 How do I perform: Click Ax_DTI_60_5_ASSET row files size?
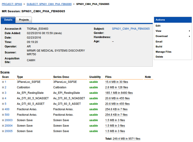117,104
